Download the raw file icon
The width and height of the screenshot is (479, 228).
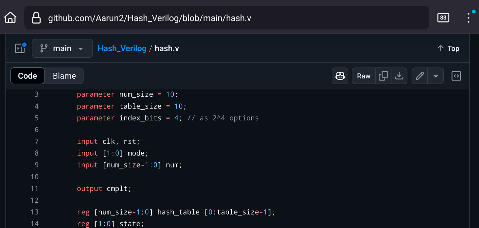pyautogui.click(x=399, y=76)
